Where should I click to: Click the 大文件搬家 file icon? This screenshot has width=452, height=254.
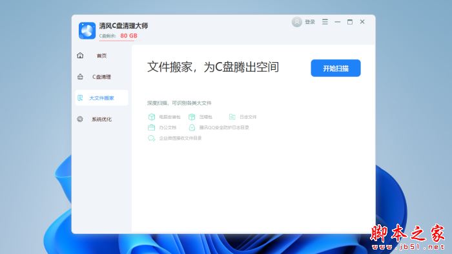[x=80, y=98]
